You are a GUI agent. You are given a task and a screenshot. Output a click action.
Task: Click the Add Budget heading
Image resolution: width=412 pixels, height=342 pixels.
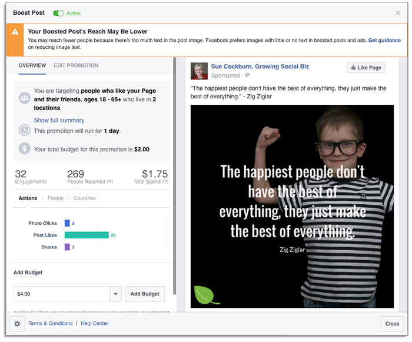[x=28, y=273]
